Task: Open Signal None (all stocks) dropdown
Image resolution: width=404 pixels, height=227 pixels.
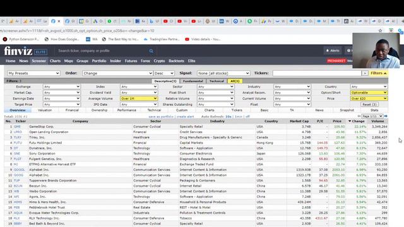Action: [223, 73]
